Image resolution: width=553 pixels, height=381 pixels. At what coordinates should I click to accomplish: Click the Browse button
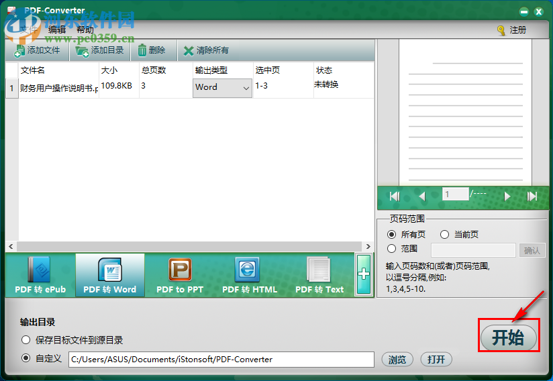coord(397,360)
